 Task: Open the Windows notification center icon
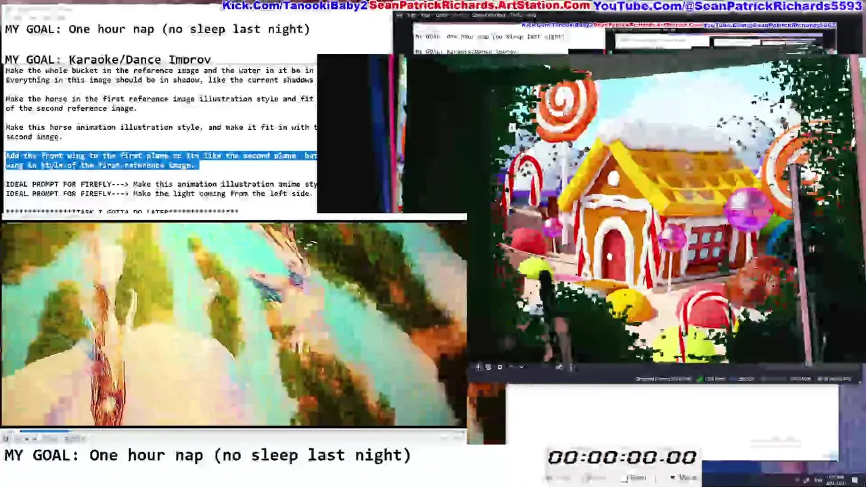click(x=854, y=480)
